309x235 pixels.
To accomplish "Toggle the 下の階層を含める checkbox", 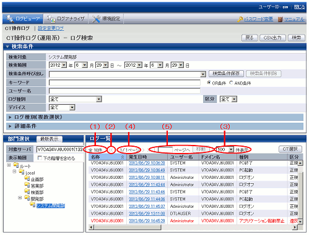I will tap(40, 158).
